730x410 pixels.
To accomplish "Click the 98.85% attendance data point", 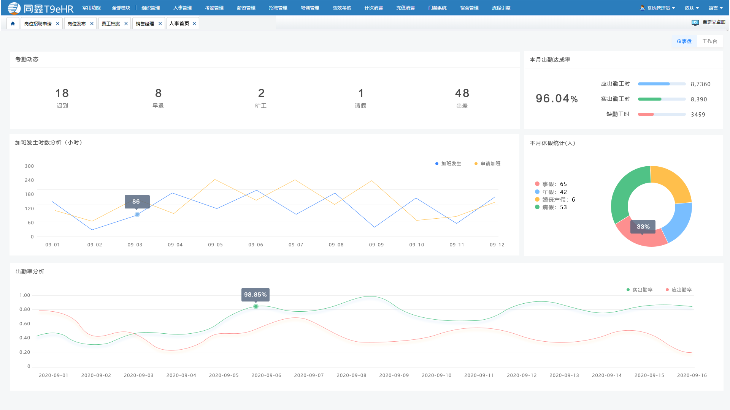I will pyautogui.click(x=256, y=306).
